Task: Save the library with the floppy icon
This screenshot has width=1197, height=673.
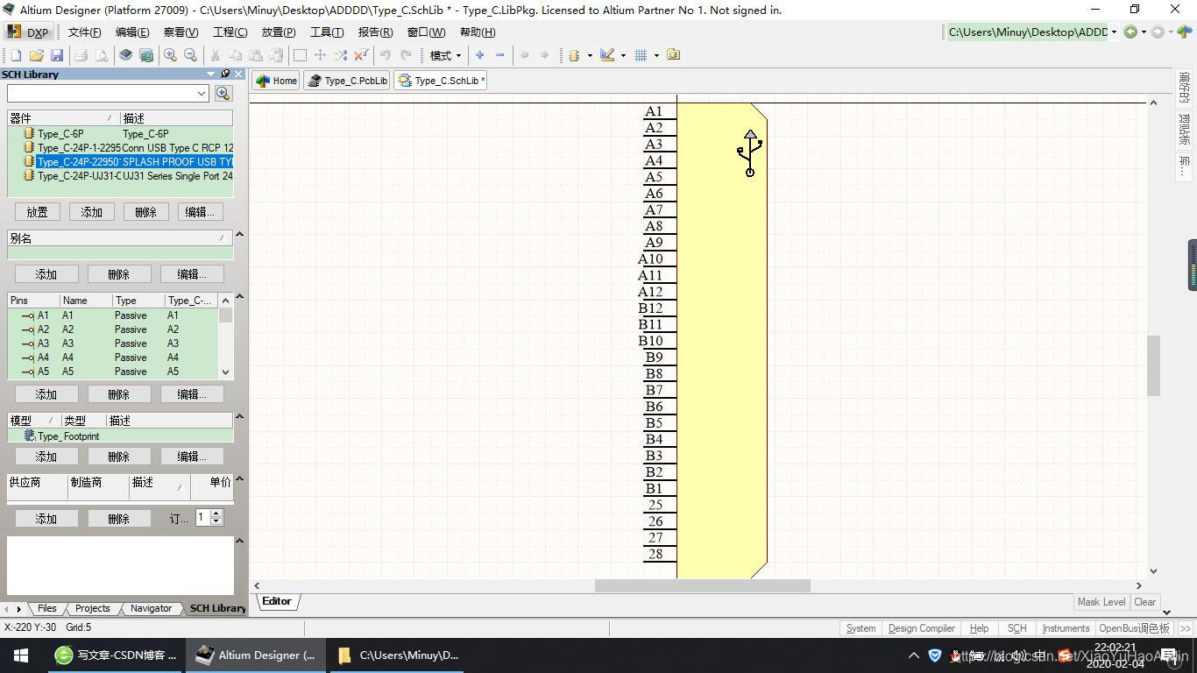Action: 57,55
